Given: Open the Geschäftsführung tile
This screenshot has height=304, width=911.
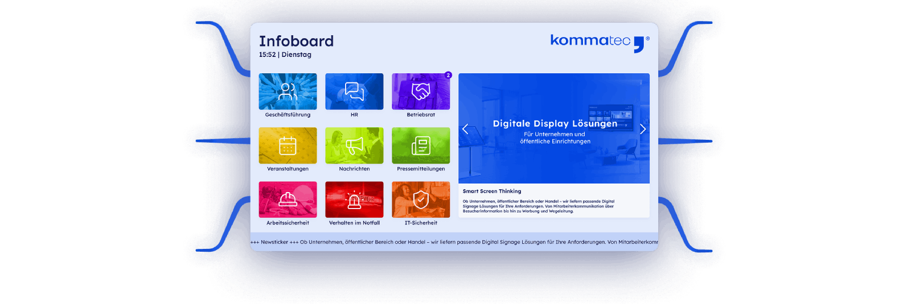Looking at the screenshot, I should (288, 91).
